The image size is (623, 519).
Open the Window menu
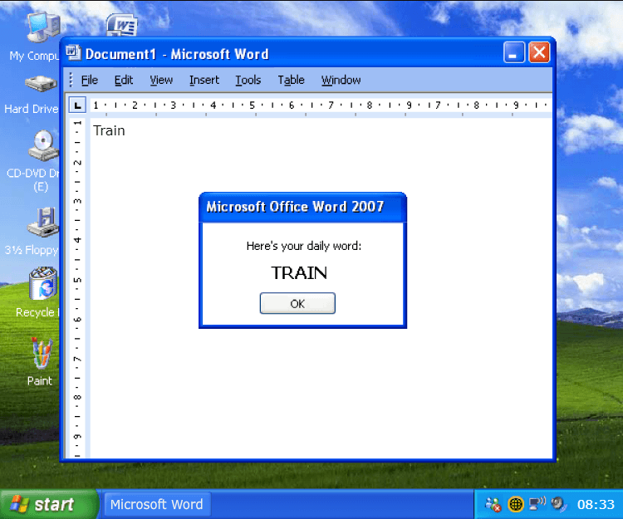[x=341, y=81]
